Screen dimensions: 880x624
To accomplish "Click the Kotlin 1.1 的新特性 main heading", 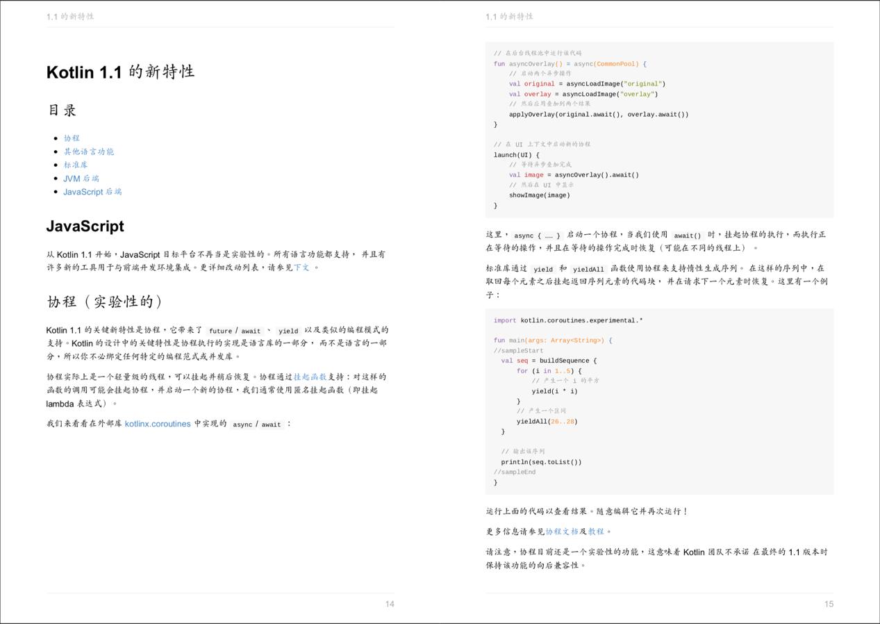I will (120, 71).
